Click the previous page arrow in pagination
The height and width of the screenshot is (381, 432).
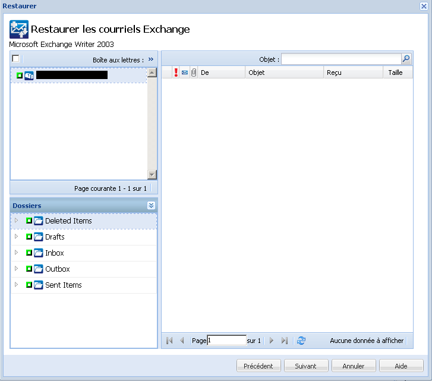182,341
